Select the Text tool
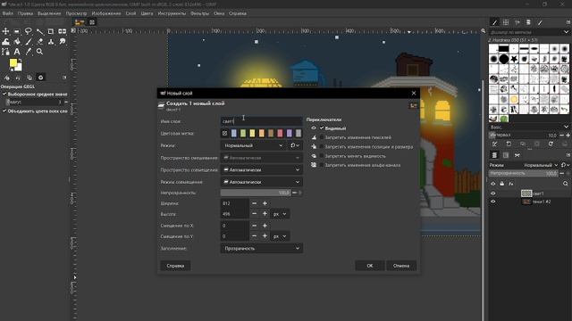572x321 pixels. pos(17,52)
